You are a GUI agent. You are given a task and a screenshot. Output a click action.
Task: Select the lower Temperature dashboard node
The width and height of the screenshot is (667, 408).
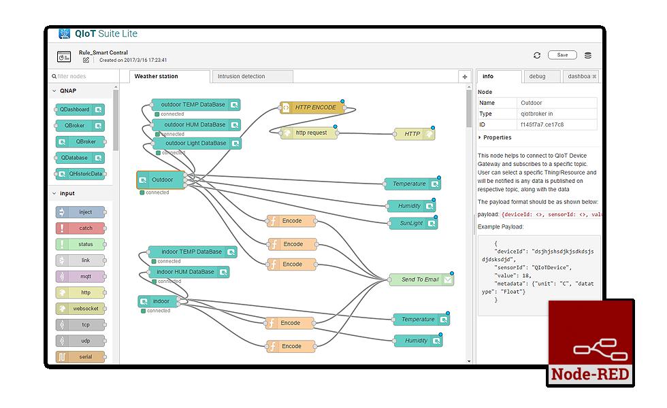point(421,319)
